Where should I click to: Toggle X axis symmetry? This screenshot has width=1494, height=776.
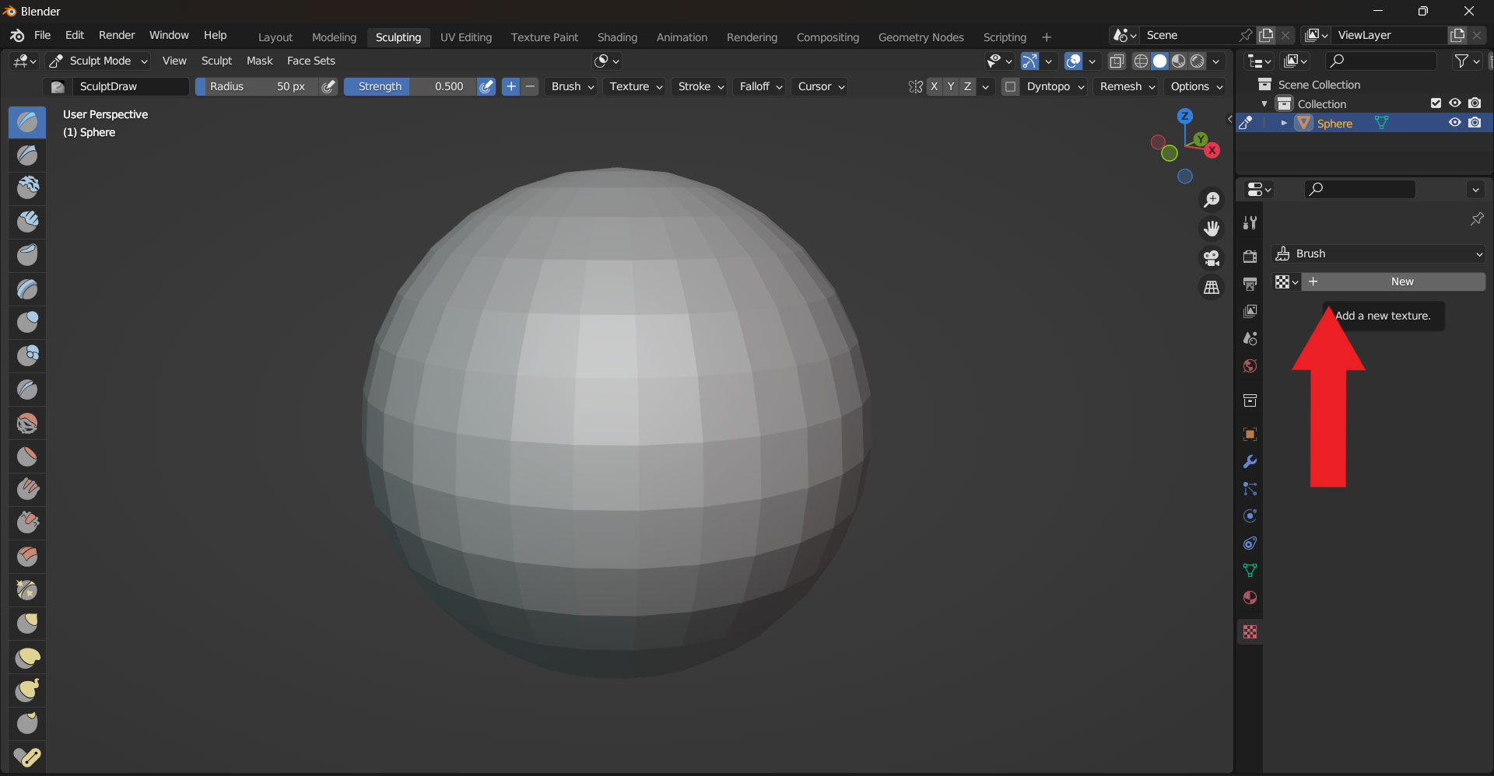click(934, 86)
